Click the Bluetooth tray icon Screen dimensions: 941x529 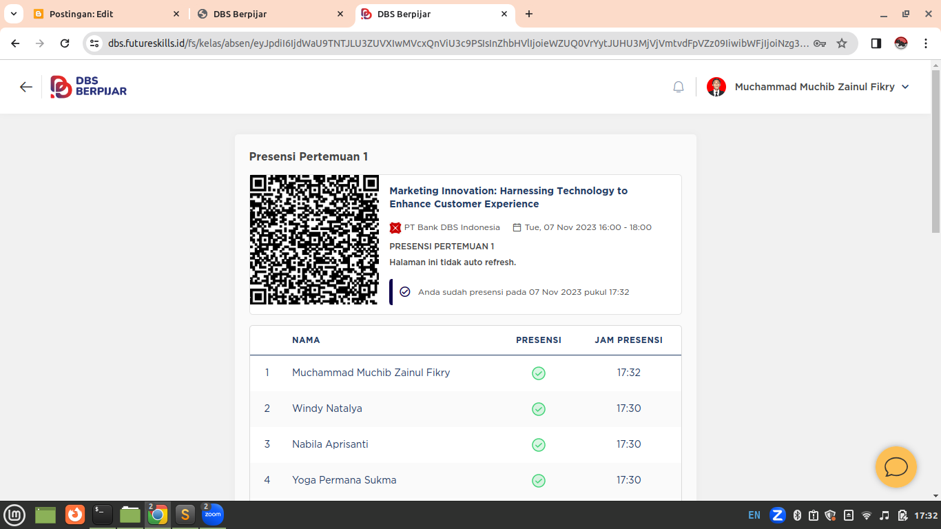pos(798,515)
